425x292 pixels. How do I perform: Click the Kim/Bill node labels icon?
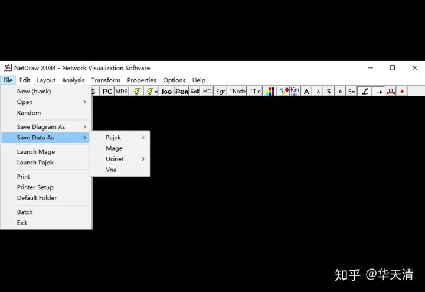pos(295,92)
